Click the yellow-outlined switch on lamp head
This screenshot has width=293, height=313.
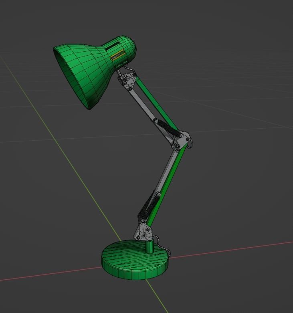[x=118, y=55]
